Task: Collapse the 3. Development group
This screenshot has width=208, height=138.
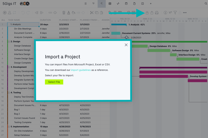Action: point(9,67)
